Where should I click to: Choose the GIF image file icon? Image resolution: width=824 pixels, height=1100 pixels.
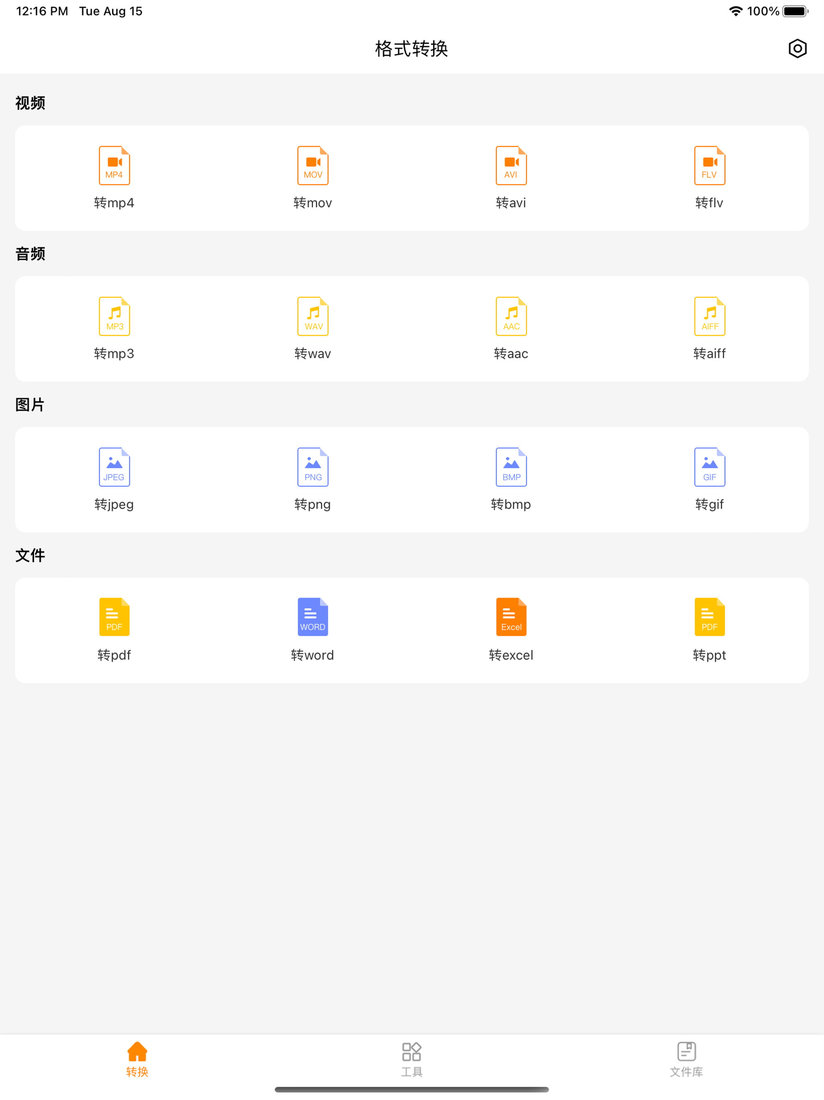709,467
